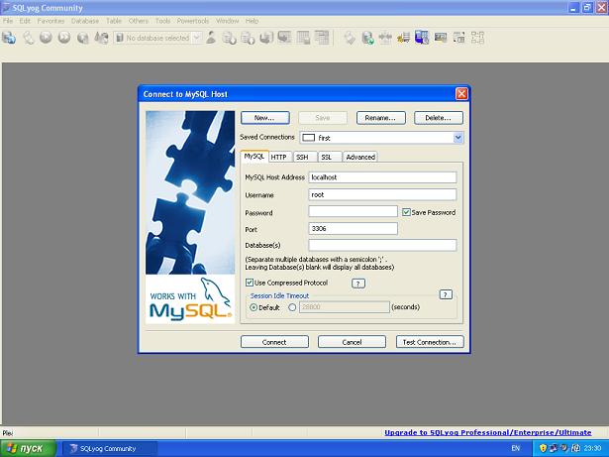
Task: Click the question mark beside Use Compressed Protocol
Action: point(358,284)
